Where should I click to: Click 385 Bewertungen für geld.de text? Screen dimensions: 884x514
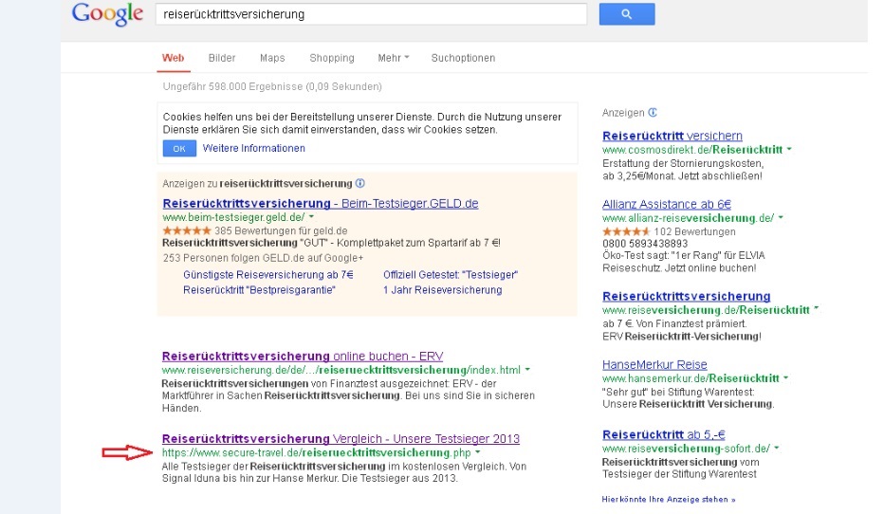pyautogui.click(x=281, y=230)
